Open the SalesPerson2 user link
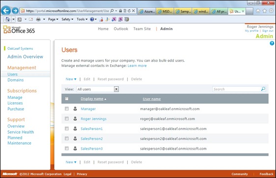Screen dimensions: 276x178 pos(92,138)
